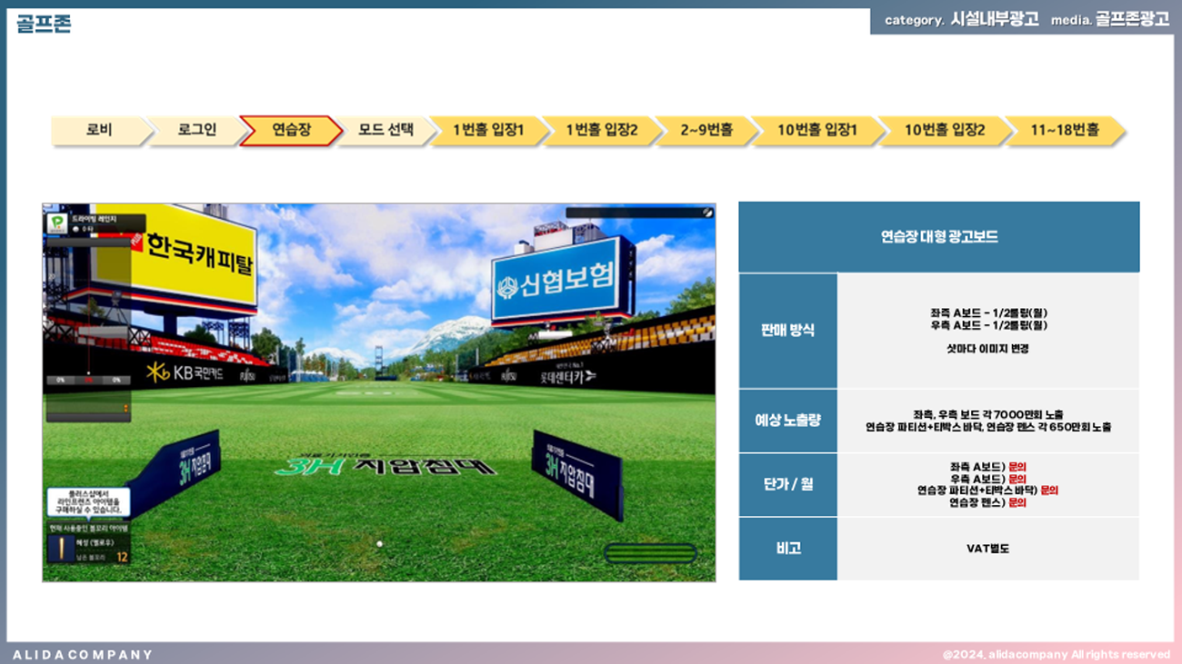Select the 연습장 step in the flow
This screenshot has height=664, width=1182.
291,130
